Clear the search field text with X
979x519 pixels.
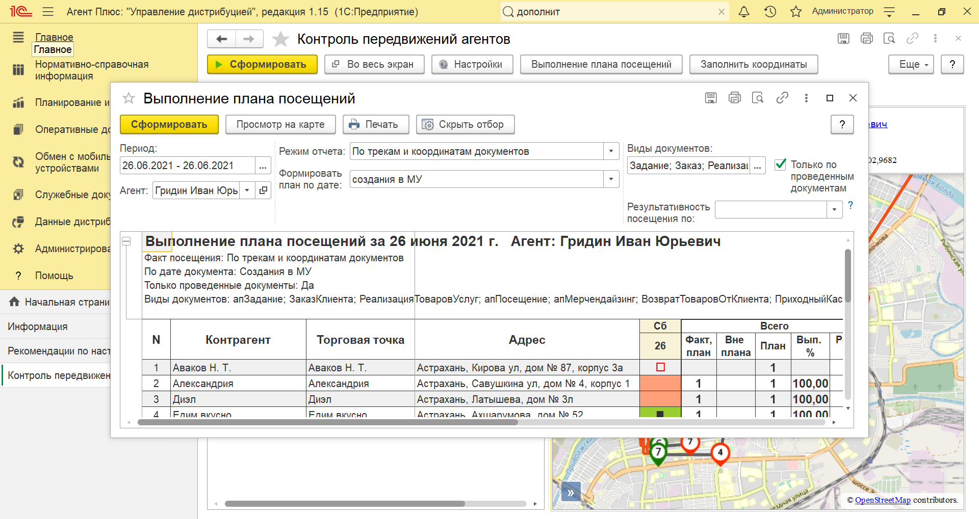click(x=722, y=12)
